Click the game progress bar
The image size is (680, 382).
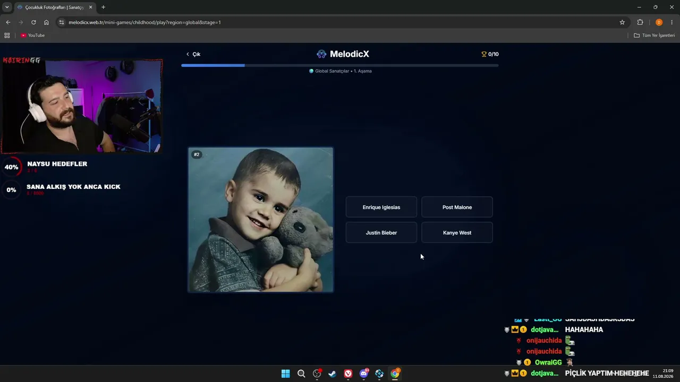tap(340, 65)
